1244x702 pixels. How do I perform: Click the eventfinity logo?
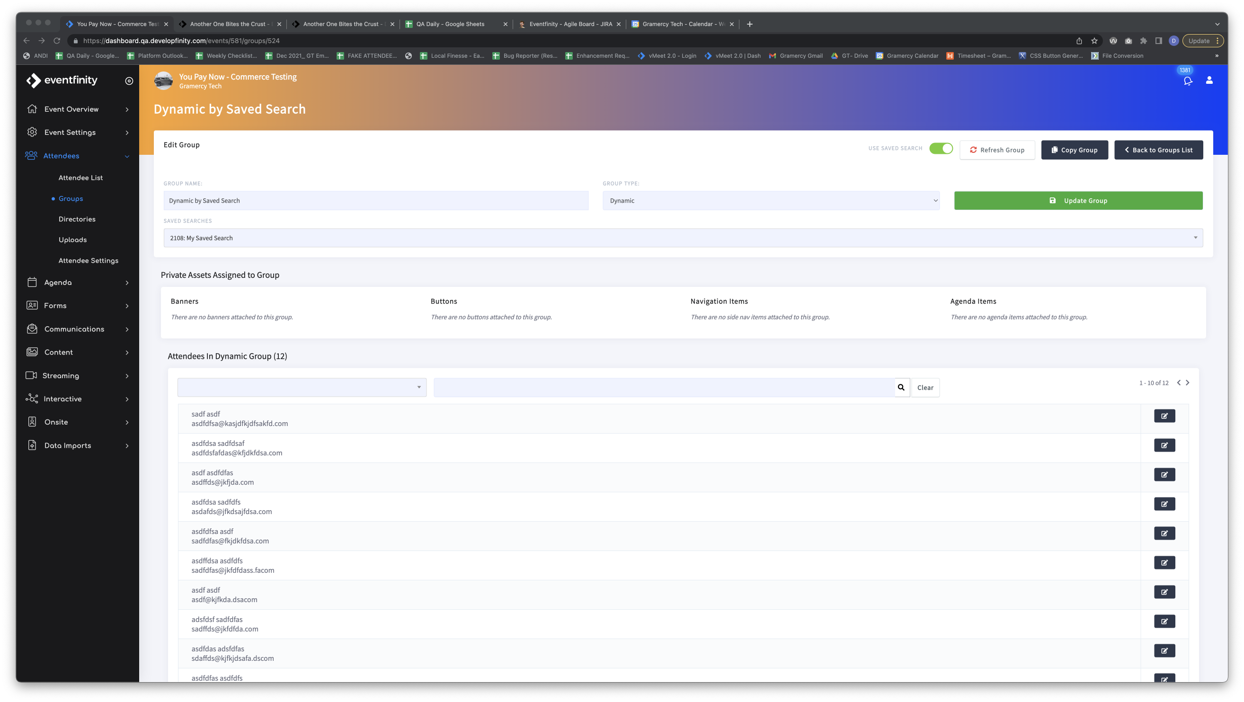62,80
